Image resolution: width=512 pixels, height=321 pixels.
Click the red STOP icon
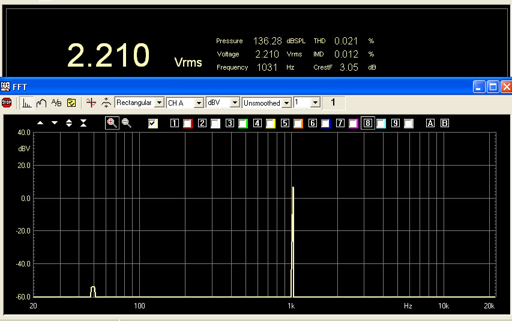7,103
